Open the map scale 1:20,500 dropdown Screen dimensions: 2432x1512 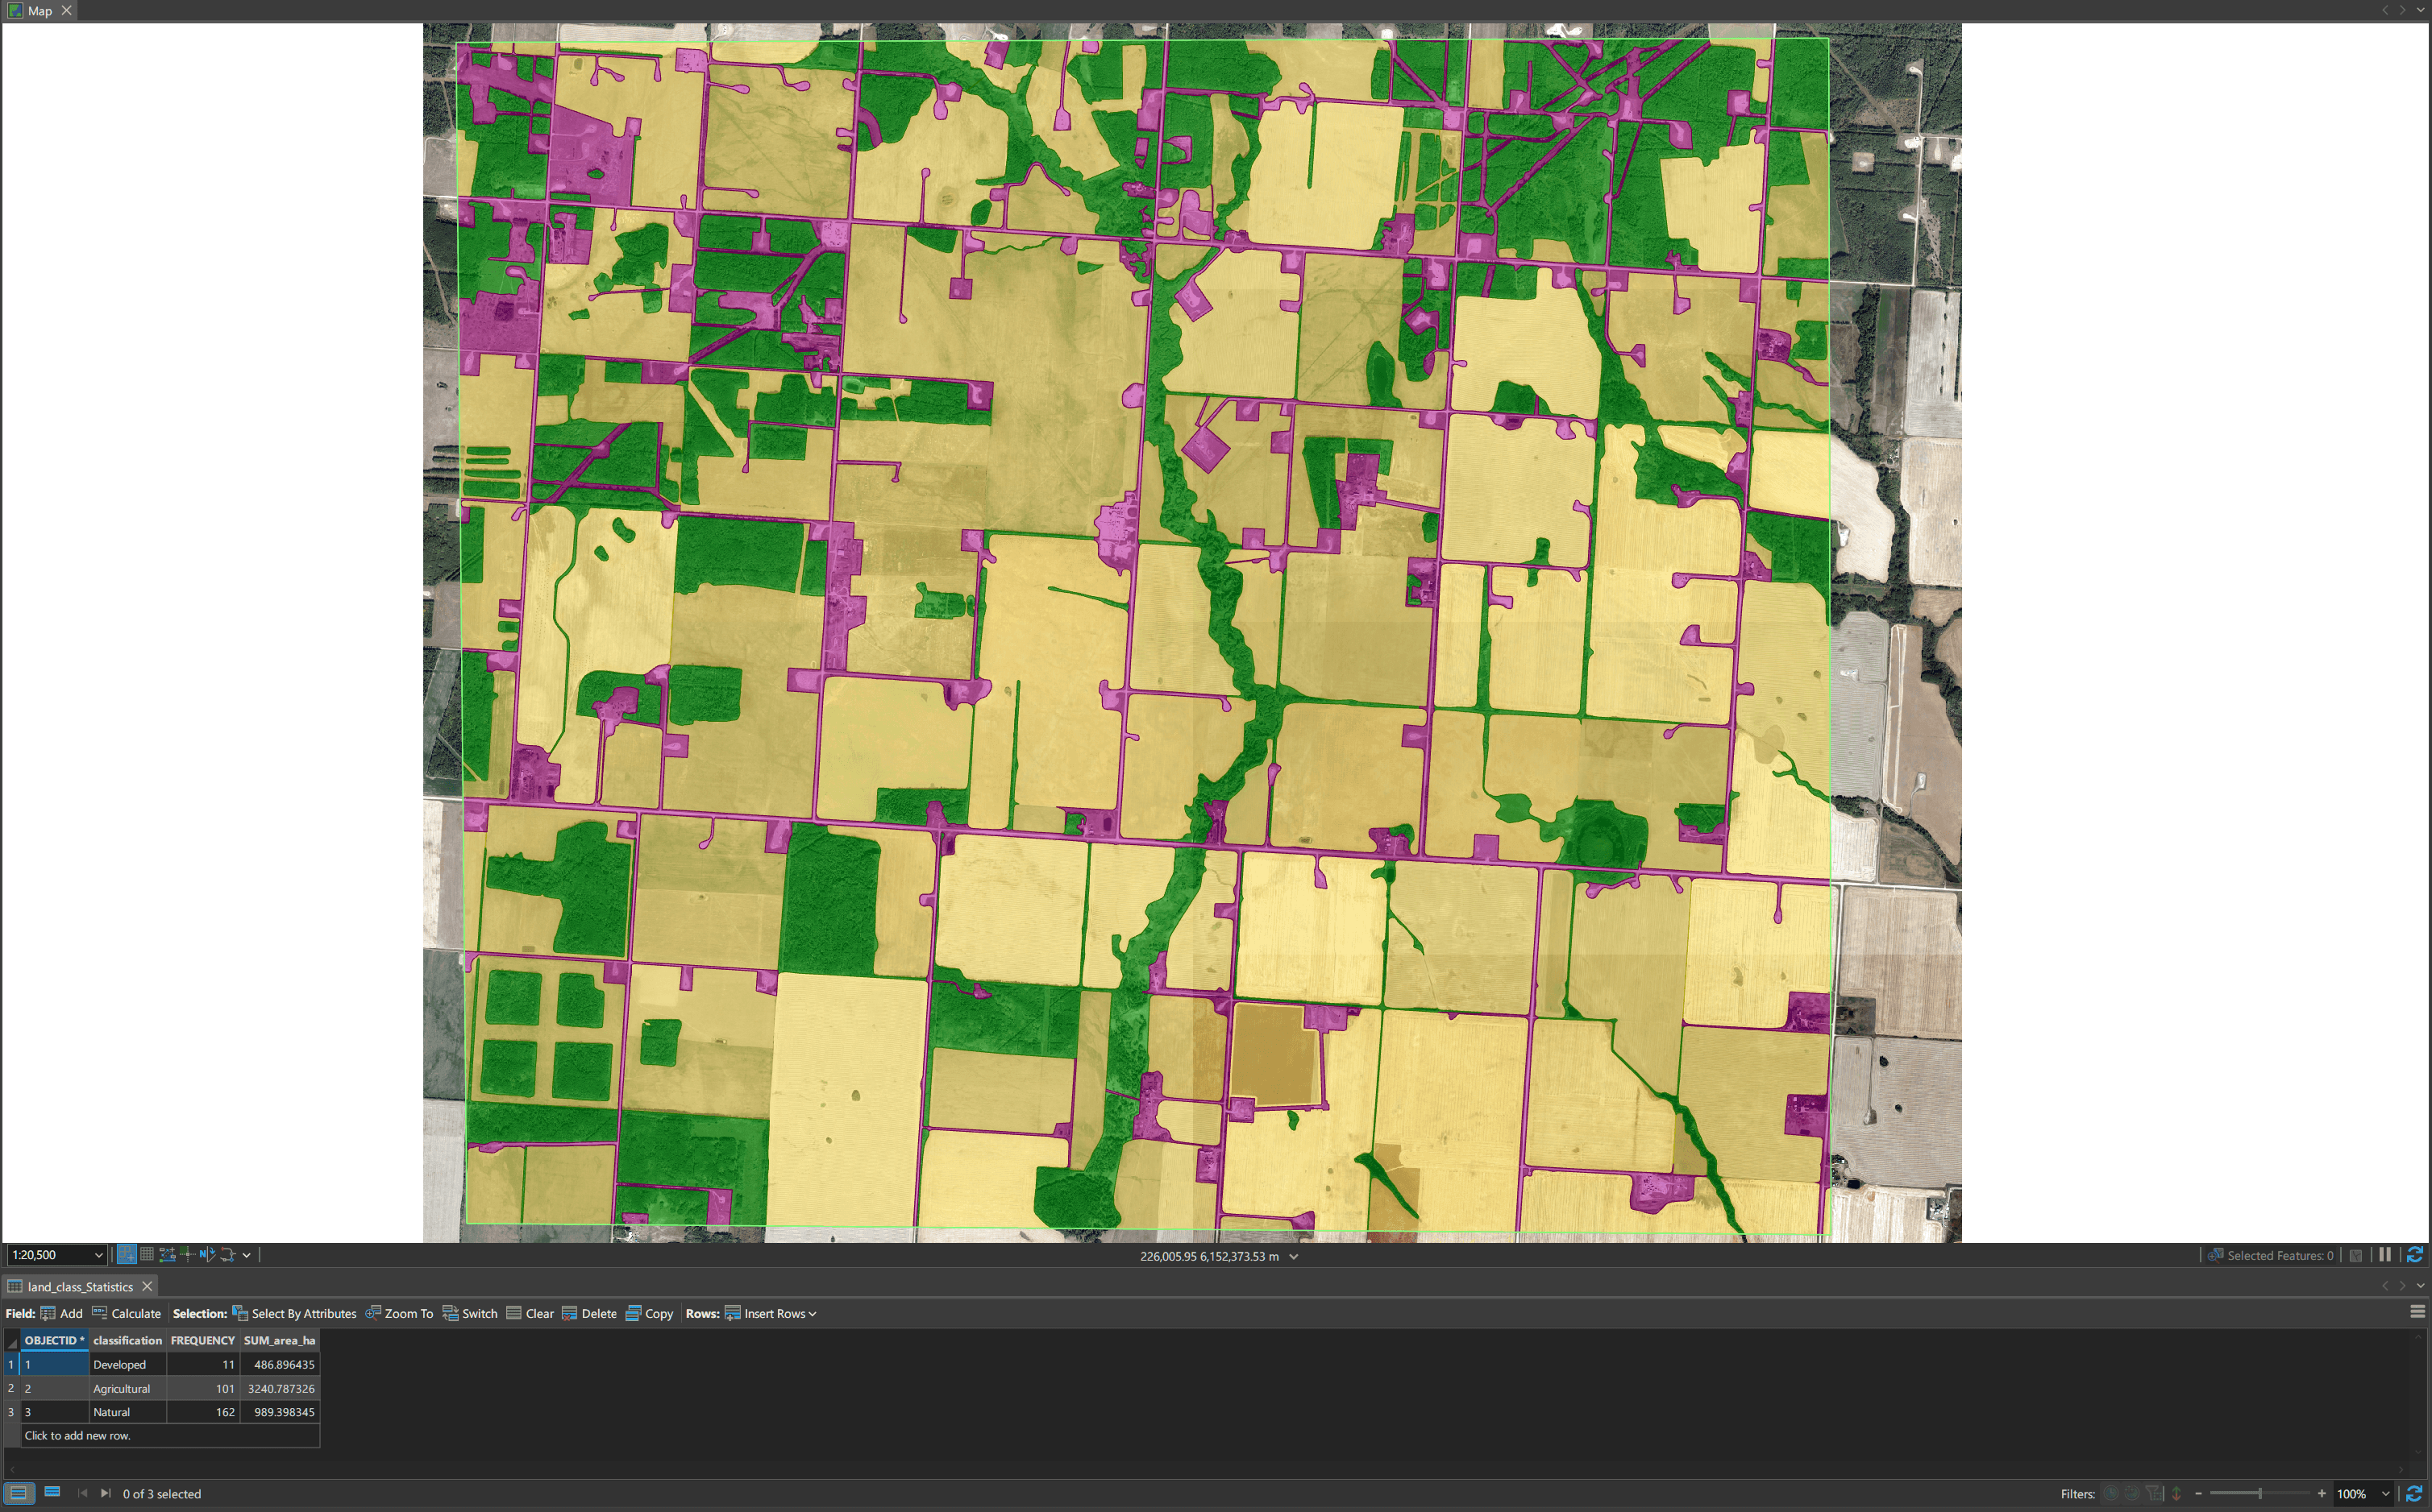pyautogui.click(x=98, y=1255)
